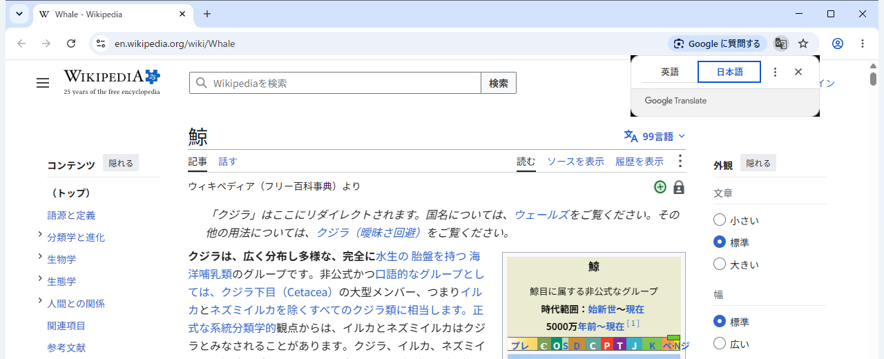The height and width of the screenshot is (359, 884).
Task: Open クジラ下目（Cetacea）link
Action: [x=279, y=292]
